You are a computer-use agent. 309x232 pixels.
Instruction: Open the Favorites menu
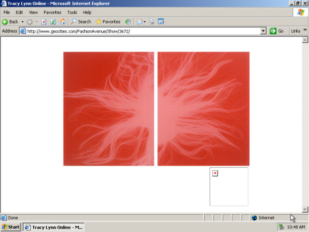(53, 13)
